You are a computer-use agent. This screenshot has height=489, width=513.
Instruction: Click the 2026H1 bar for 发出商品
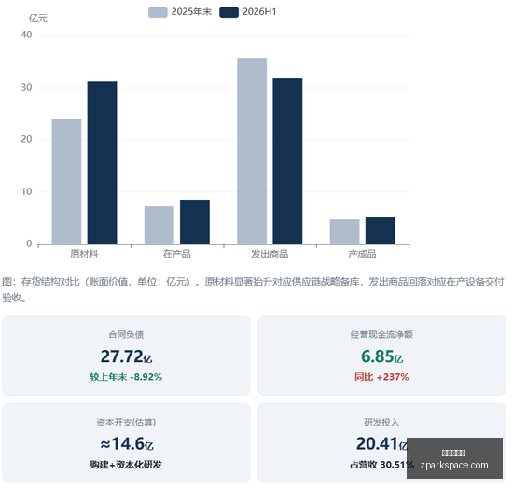[287, 161]
